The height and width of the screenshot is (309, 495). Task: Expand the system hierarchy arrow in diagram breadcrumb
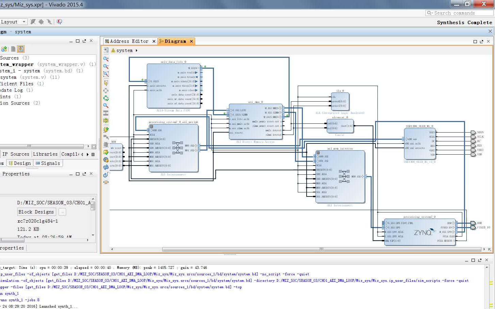click(x=137, y=50)
